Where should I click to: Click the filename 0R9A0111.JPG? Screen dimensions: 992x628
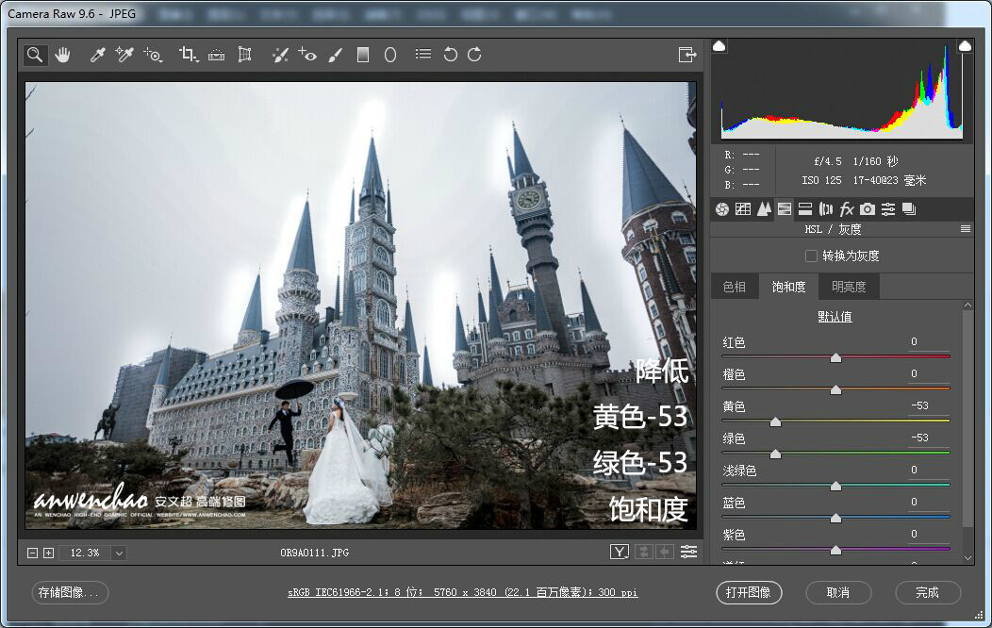[x=314, y=553]
